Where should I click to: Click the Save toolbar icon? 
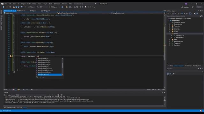(16, 7)
